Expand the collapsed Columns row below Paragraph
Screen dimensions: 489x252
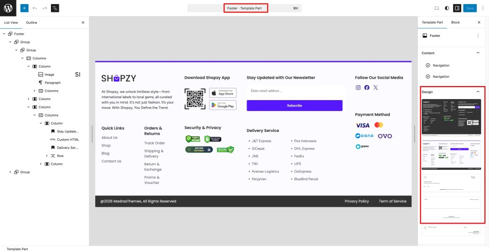pos(34,91)
